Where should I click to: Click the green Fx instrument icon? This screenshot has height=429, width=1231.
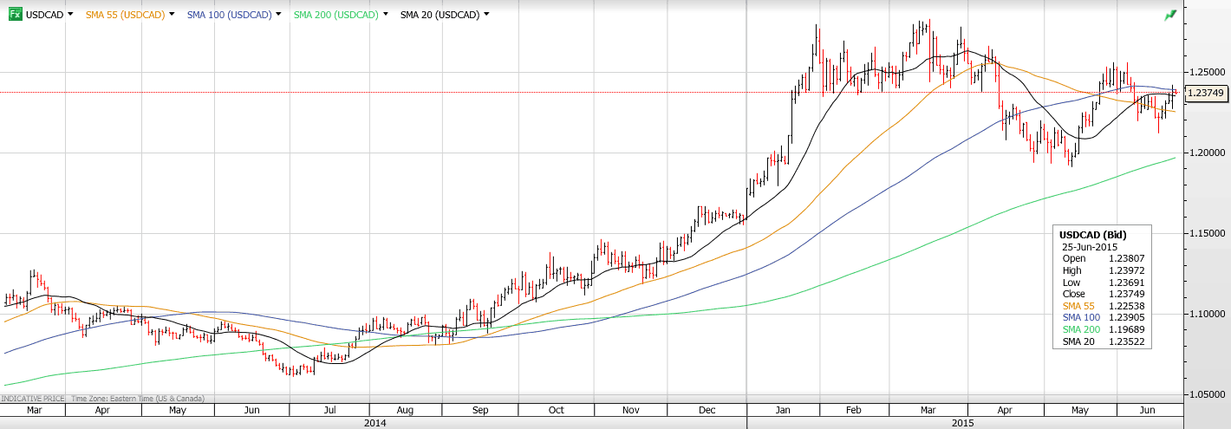point(15,15)
